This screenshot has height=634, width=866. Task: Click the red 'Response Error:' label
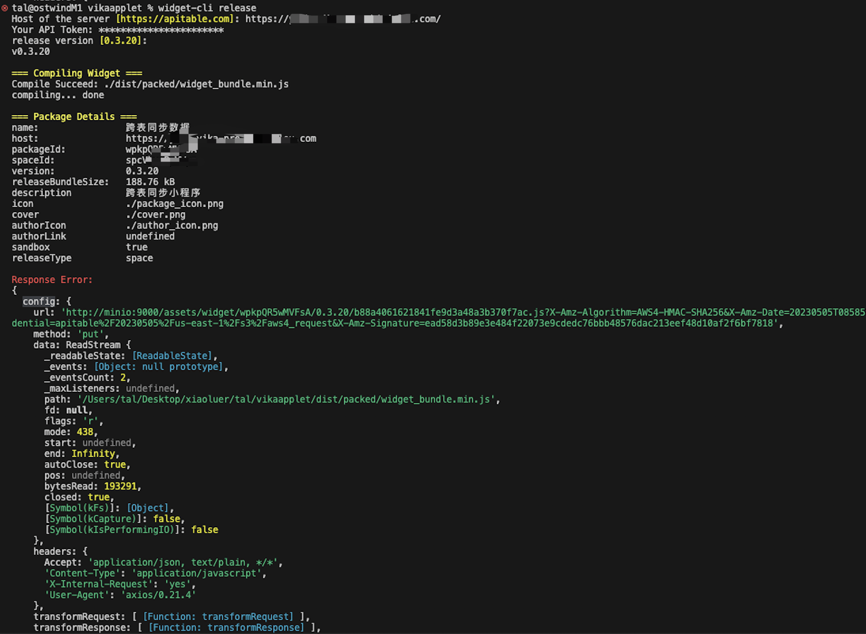[x=52, y=280]
